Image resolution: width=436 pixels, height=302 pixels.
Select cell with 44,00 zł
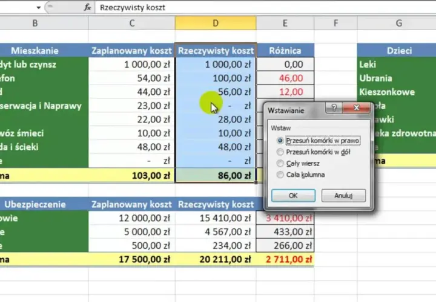point(132,92)
